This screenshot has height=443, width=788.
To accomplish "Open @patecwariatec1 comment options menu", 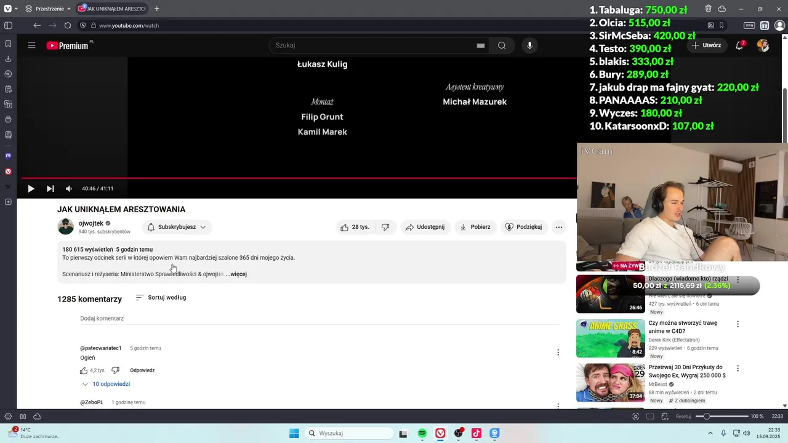I will [558, 353].
